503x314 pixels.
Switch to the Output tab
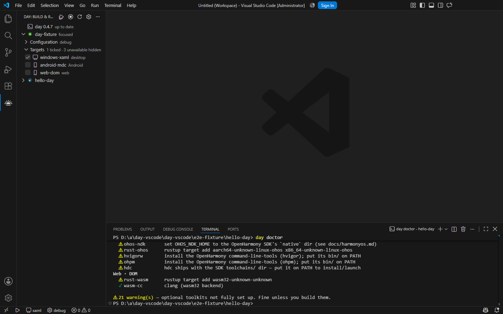tap(147, 229)
